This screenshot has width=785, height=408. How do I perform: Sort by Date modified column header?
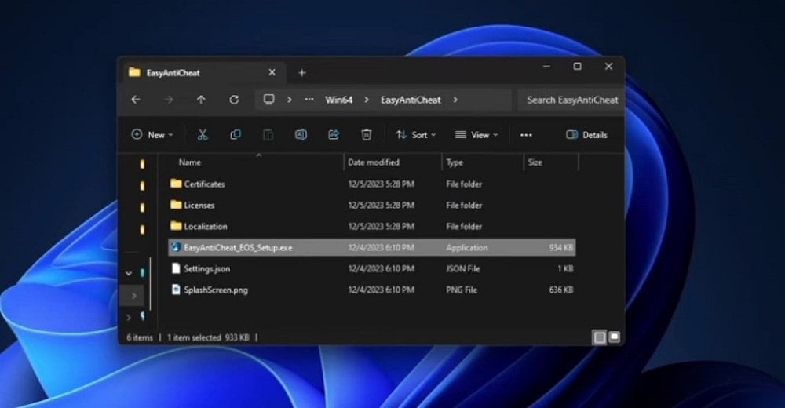click(374, 162)
